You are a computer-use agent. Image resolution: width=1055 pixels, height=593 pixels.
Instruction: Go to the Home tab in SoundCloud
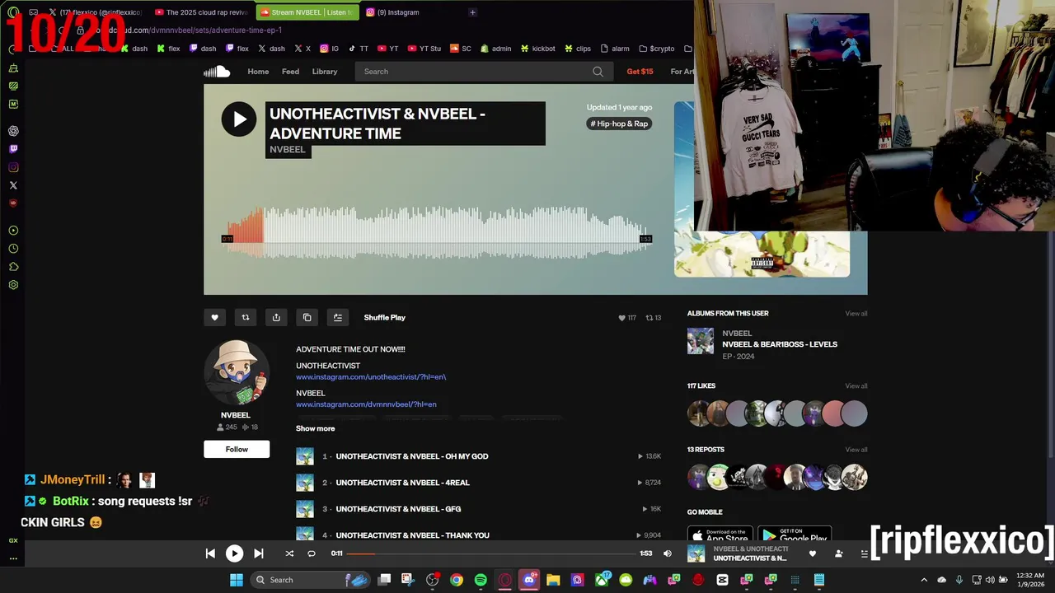[x=258, y=72]
